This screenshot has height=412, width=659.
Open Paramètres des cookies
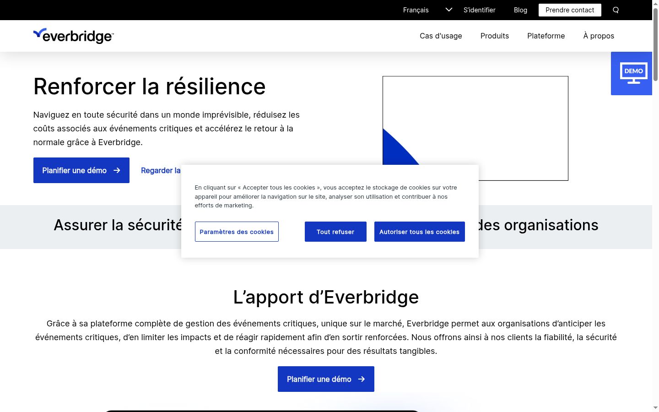tap(237, 232)
